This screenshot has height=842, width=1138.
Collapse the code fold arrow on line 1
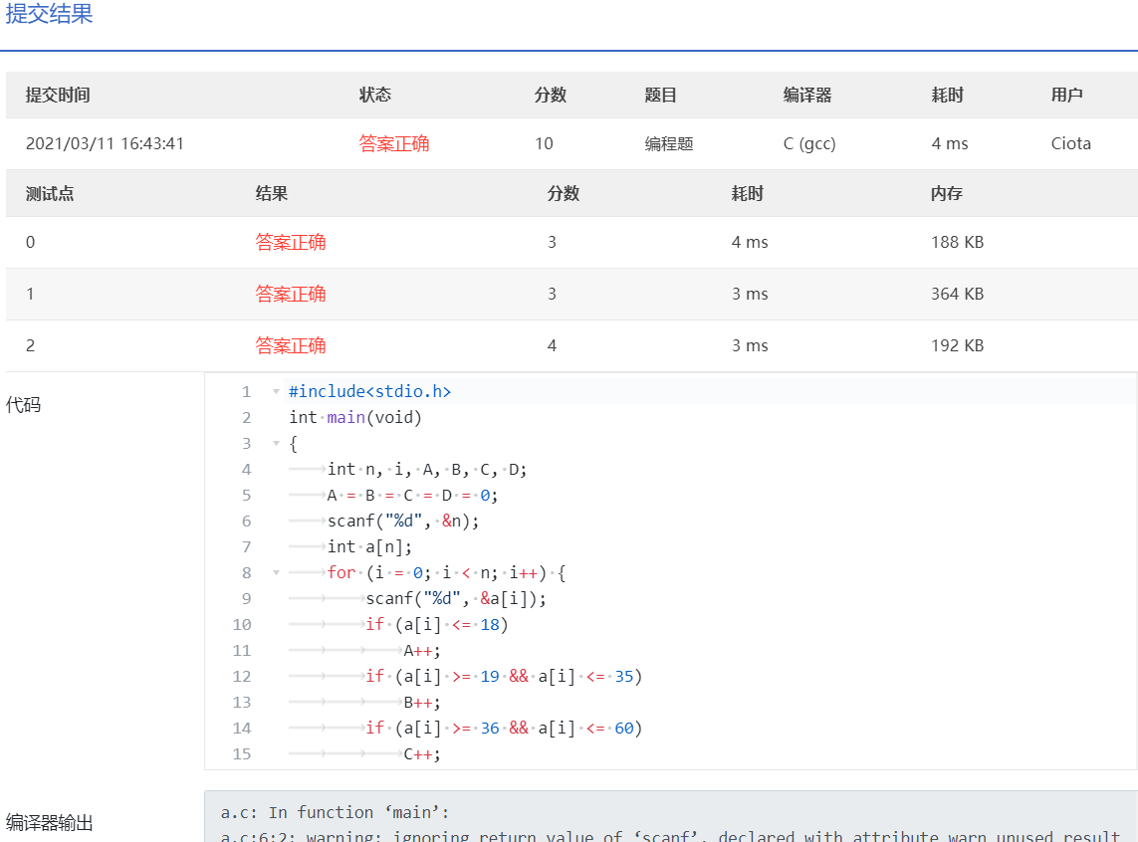tap(276, 391)
